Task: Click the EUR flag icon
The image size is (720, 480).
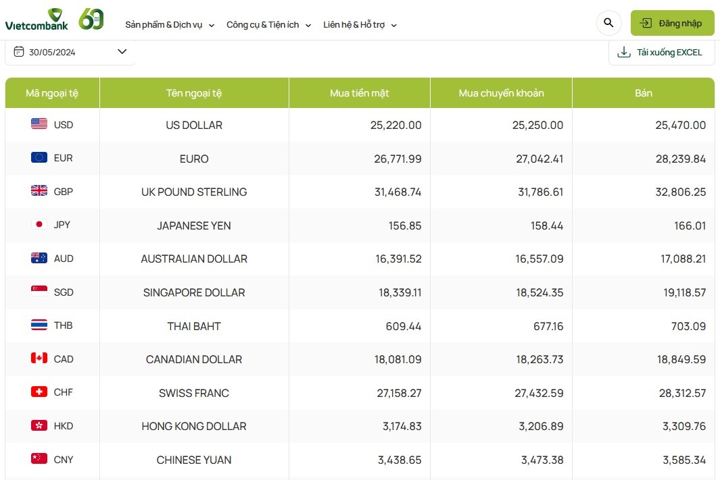Action: click(39, 158)
